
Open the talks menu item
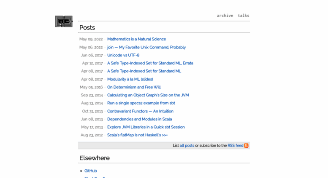point(244,16)
